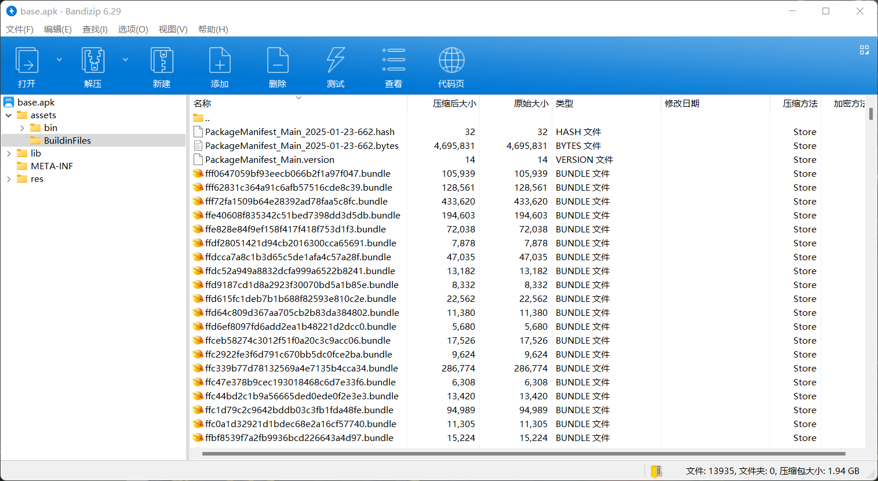878x481 pixels.
Task: Click the icon of PackageManifest_Main_2025-01-23-662.bytes
Action: [x=198, y=145]
